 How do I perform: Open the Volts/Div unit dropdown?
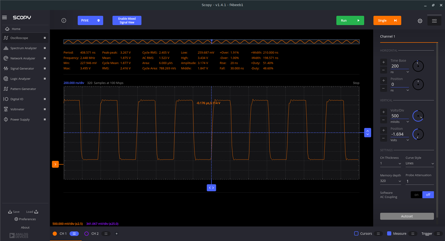coord(400,122)
